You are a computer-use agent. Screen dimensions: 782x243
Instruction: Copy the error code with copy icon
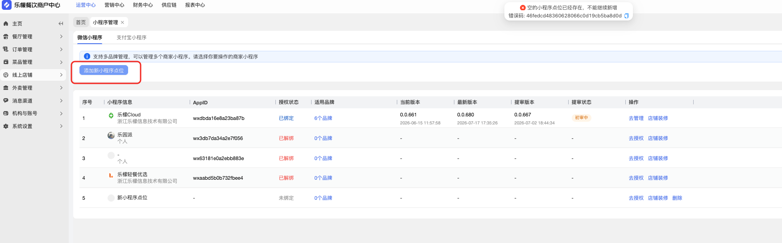(x=626, y=16)
